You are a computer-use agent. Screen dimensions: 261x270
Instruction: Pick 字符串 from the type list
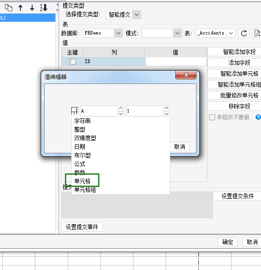[x=82, y=121]
